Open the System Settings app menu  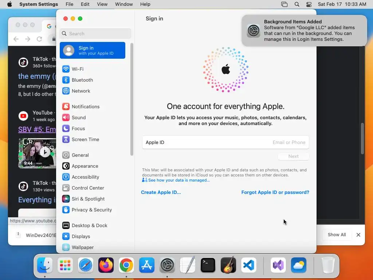(x=39, y=4)
